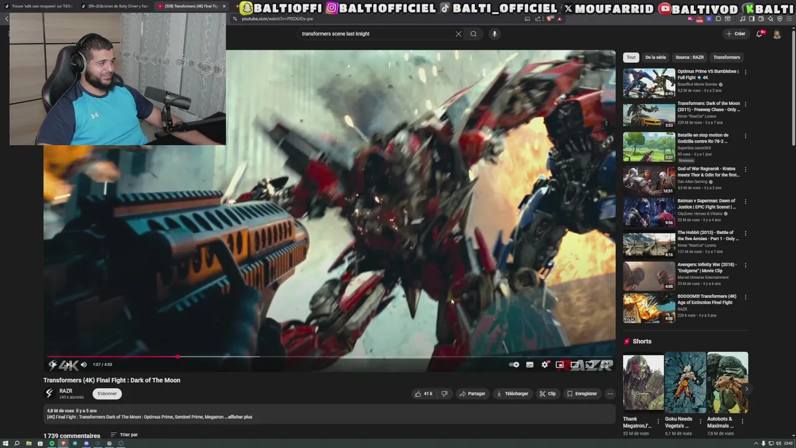Expand description with afficher plus
The width and height of the screenshot is (796, 448).
click(239, 417)
